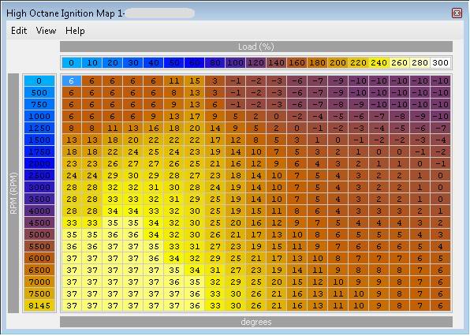Viewport: 470px width, 336px height.
Task: Open the View menu
Action: [46, 31]
